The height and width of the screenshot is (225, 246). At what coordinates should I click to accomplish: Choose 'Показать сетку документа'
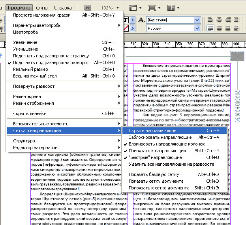175,182
